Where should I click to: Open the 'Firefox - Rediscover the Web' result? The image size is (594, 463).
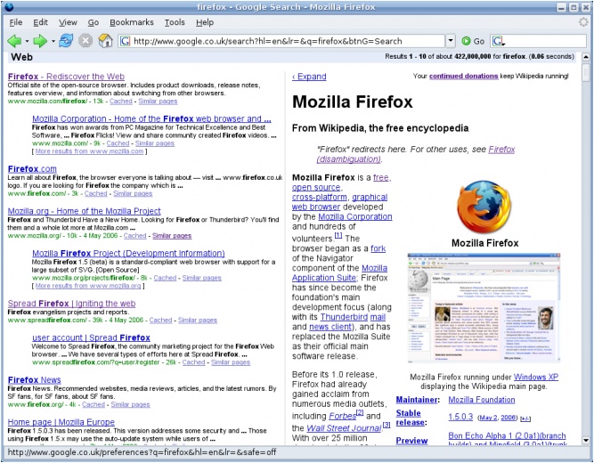(66, 77)
